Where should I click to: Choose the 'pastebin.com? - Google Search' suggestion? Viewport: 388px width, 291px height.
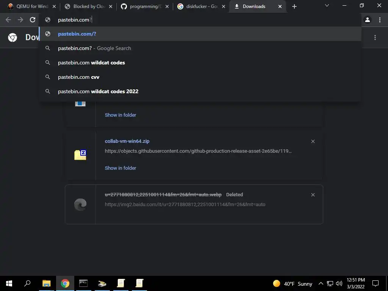pos(200,48)
